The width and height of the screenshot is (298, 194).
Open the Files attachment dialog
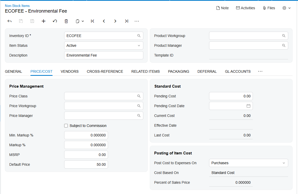click(x=269, y=8)
